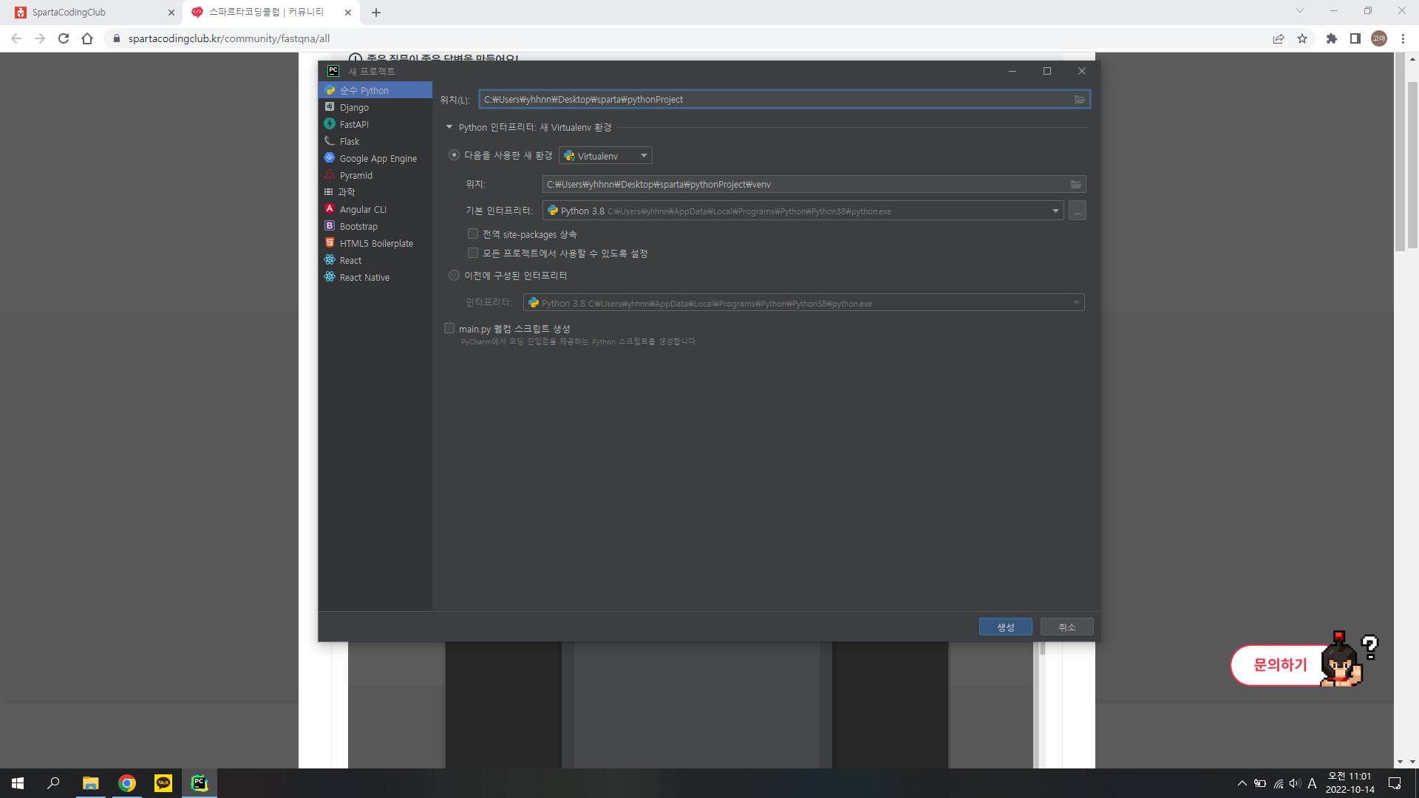
Task: Pick the FastAPI project icon
Action: [x=330, y=124]
